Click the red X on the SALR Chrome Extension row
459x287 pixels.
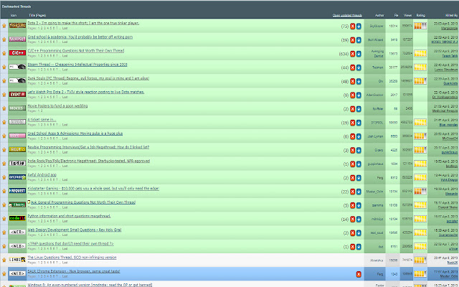[357, 274]
